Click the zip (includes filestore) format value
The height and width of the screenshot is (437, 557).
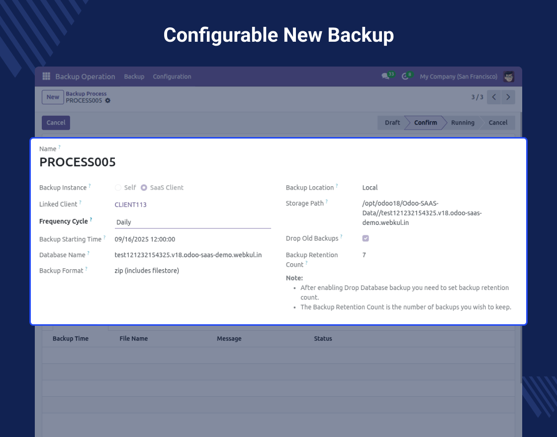[x=147, y=271]
